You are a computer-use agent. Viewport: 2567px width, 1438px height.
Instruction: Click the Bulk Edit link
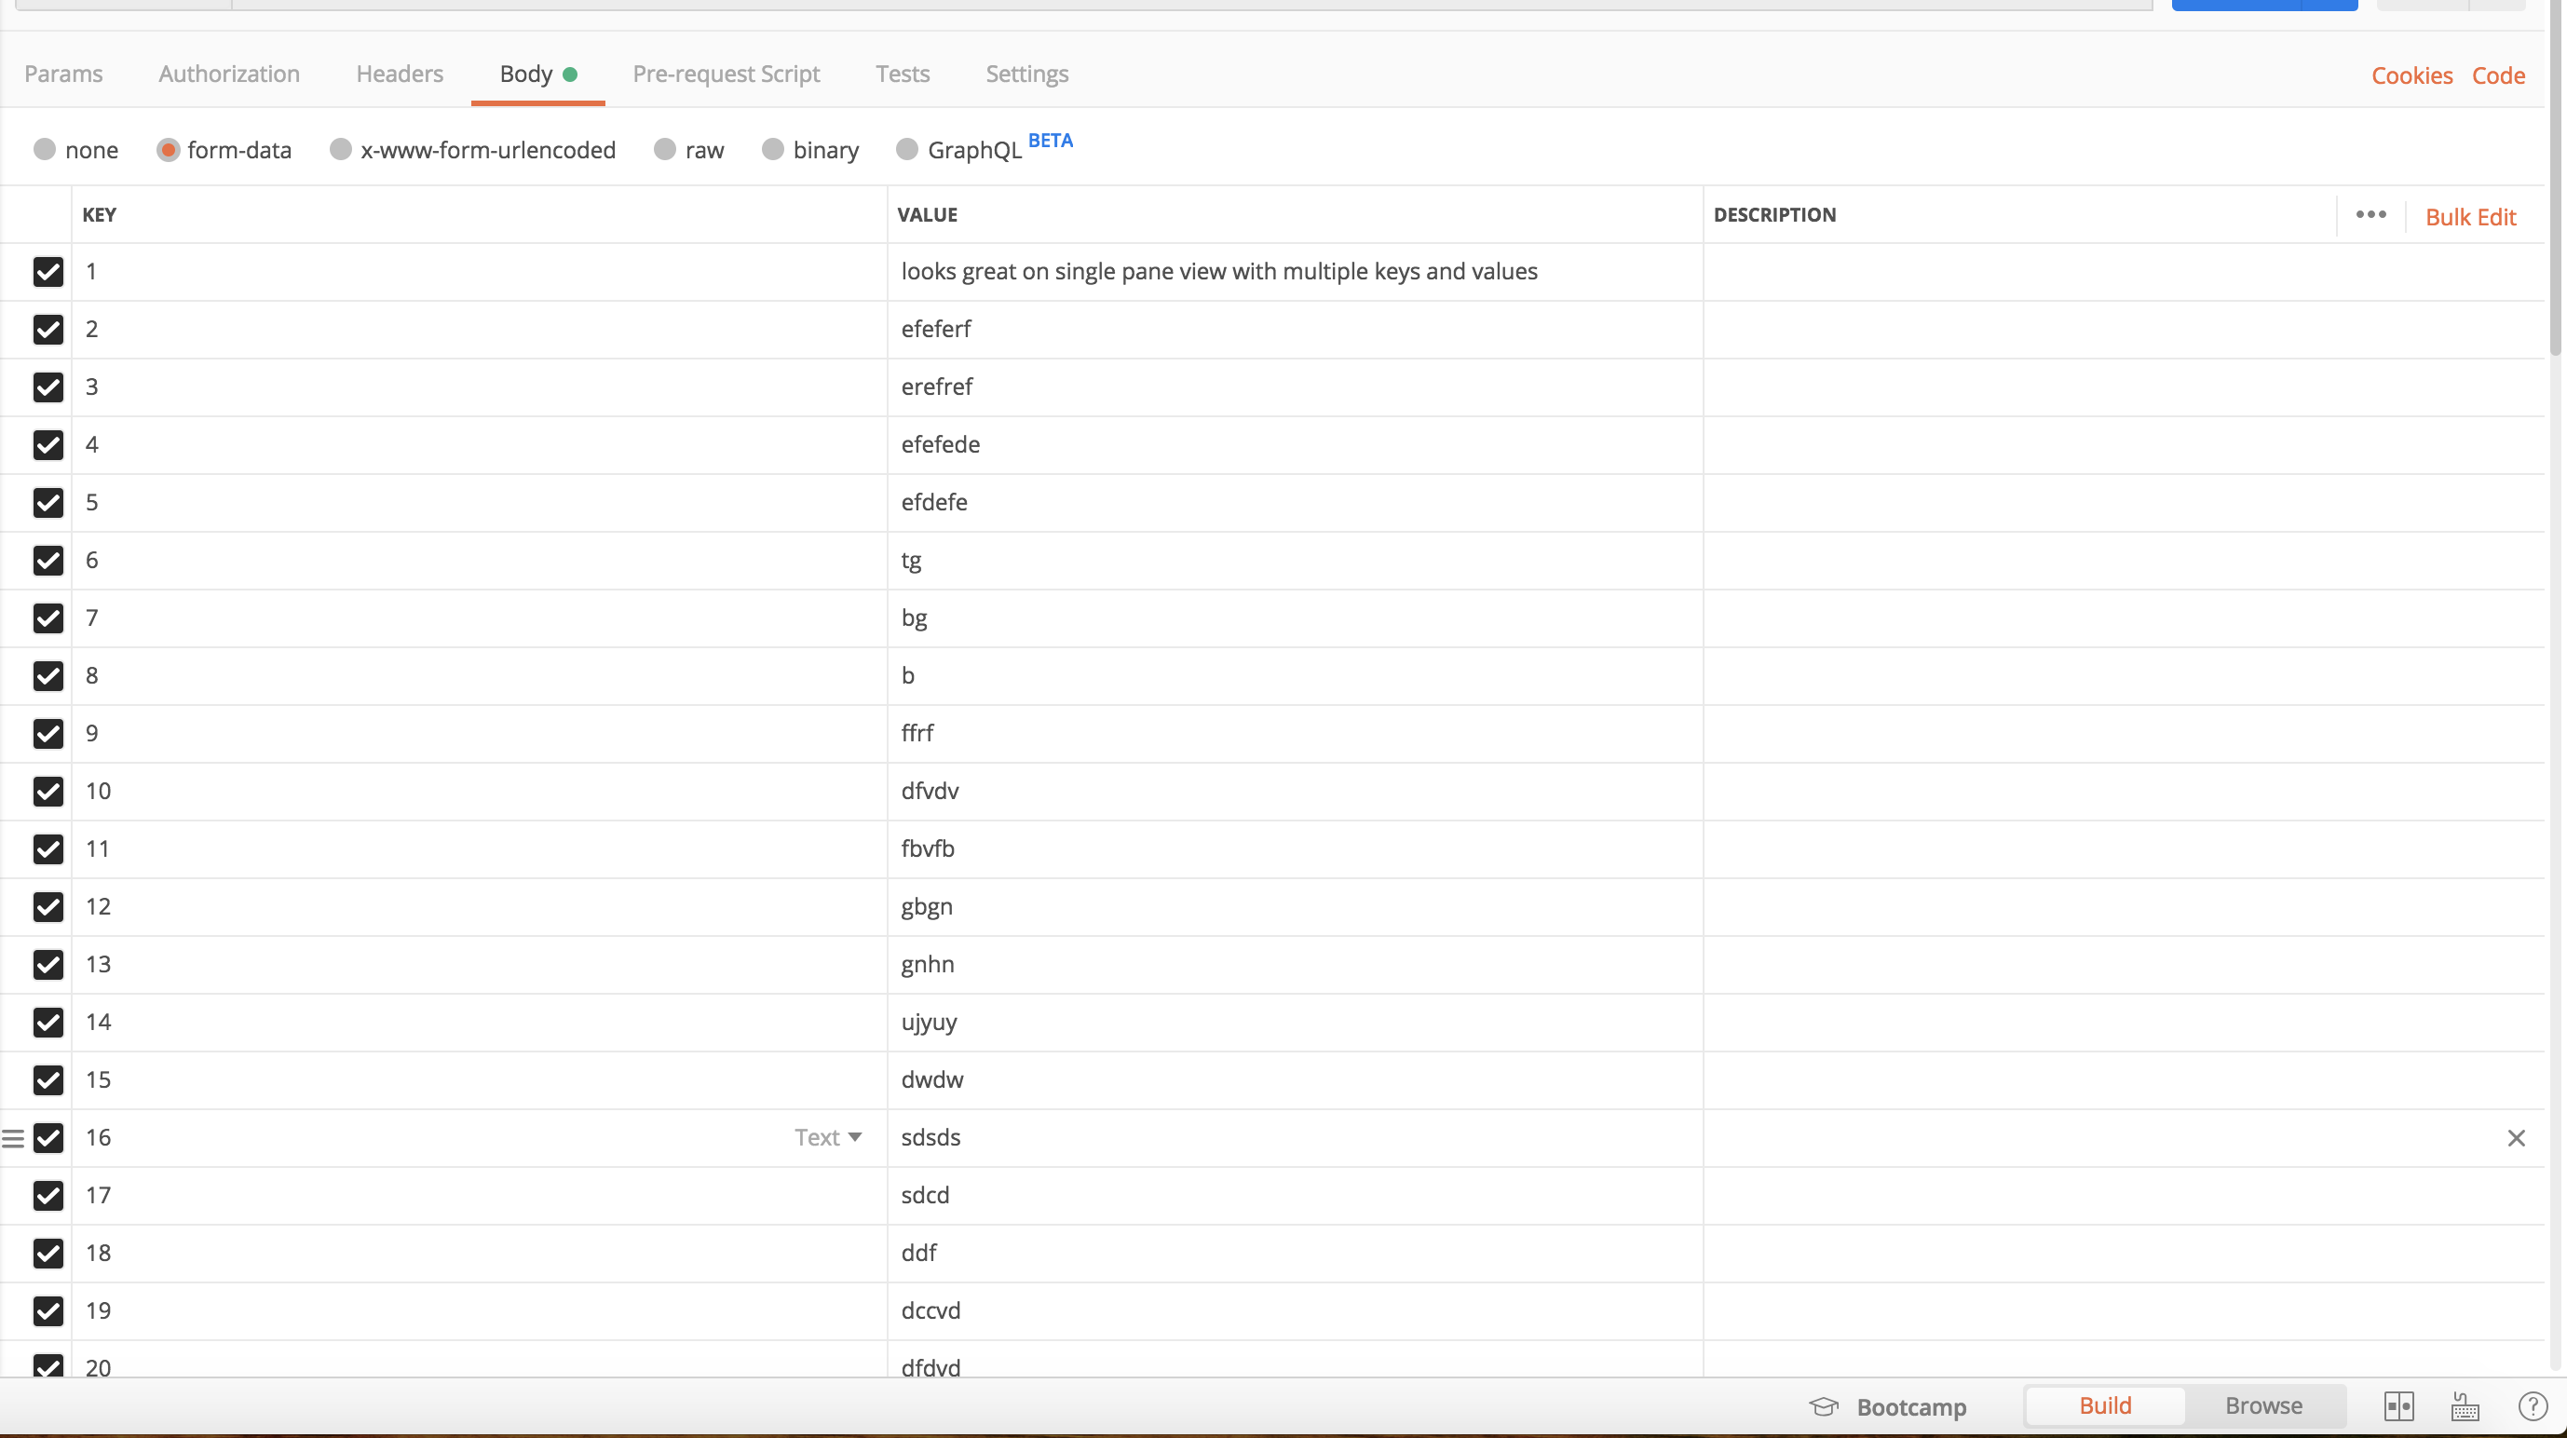point(2471,216)
